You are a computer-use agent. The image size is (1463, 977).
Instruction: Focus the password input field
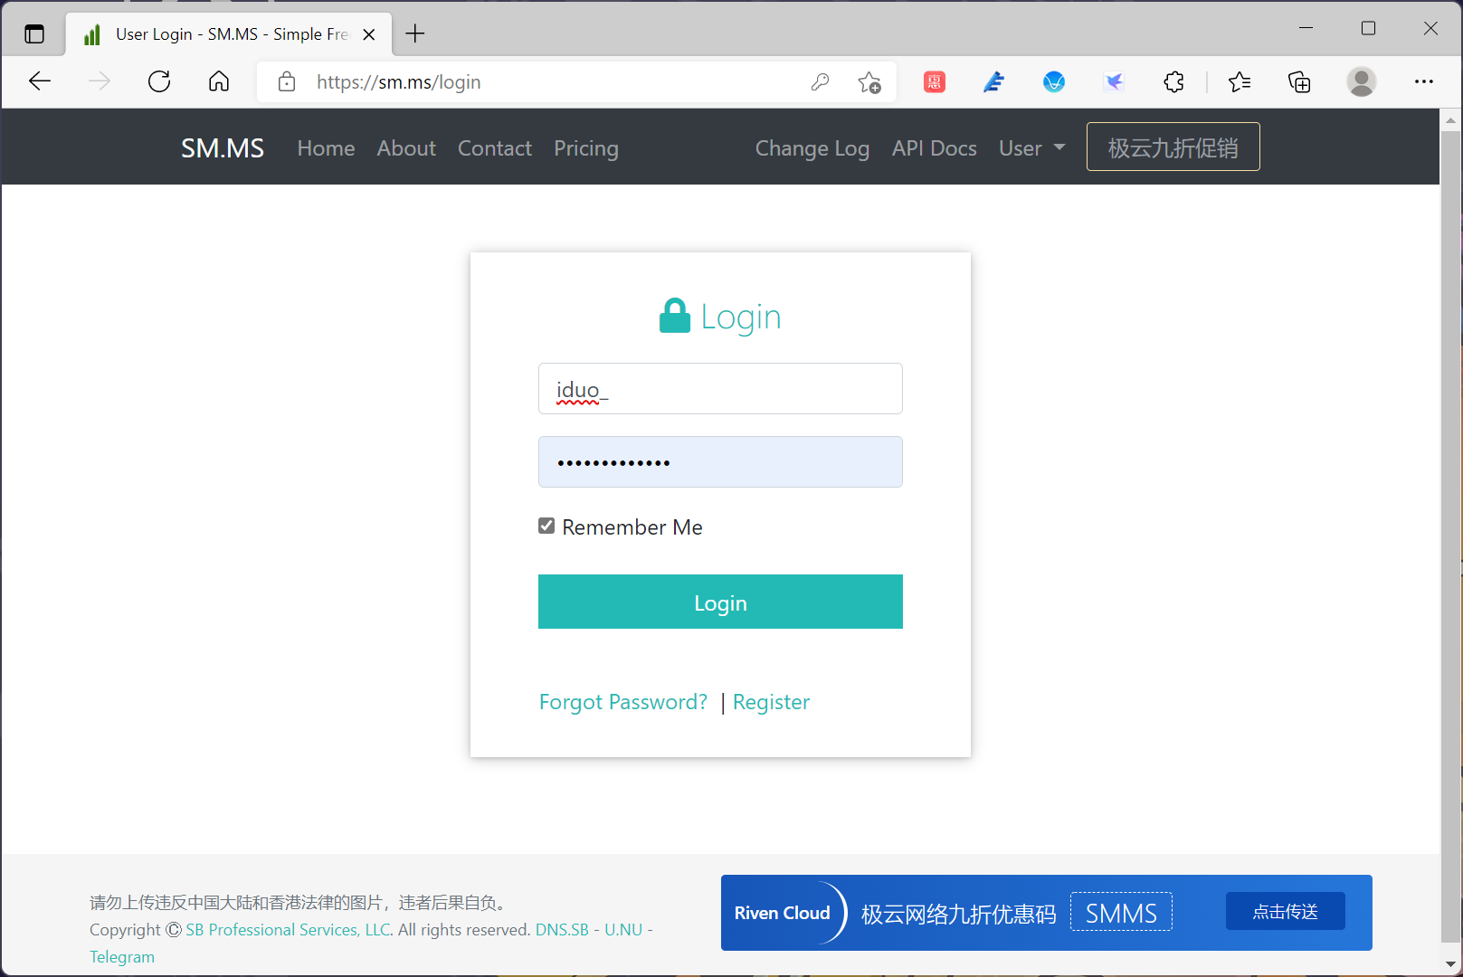(x=720, y=462)
